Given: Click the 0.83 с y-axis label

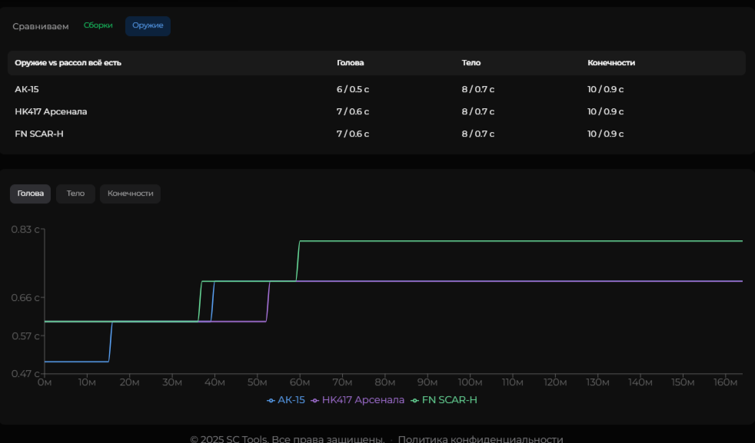Looking at the screenshot, I should tap(25, 230).
